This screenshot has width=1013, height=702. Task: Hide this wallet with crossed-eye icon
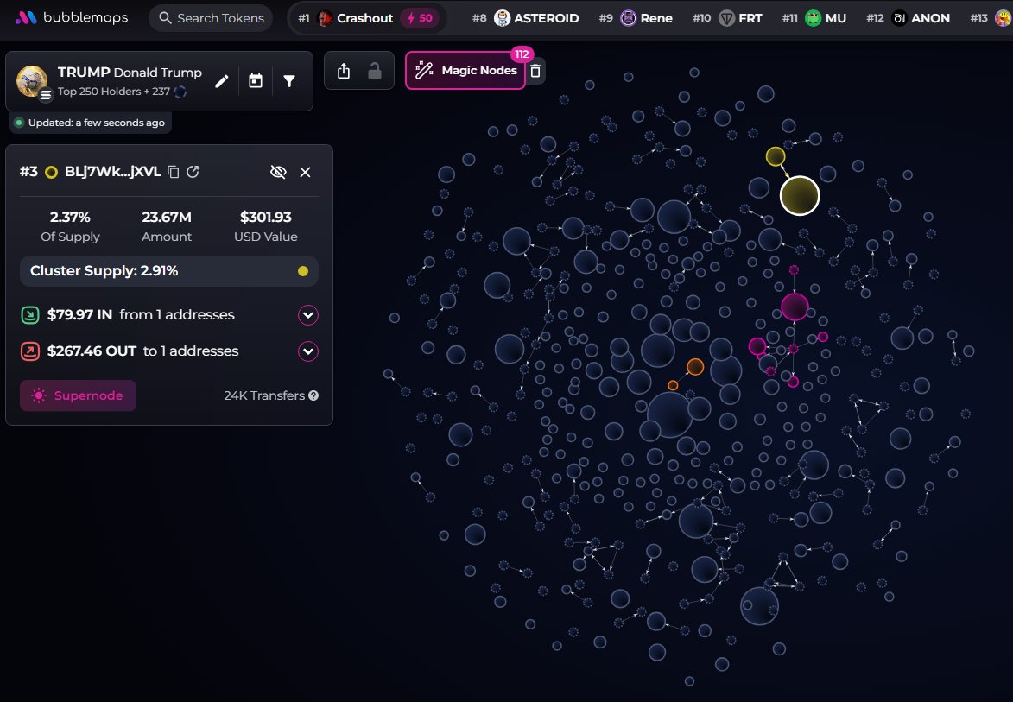pyautogui.click(x=277, y=172)
